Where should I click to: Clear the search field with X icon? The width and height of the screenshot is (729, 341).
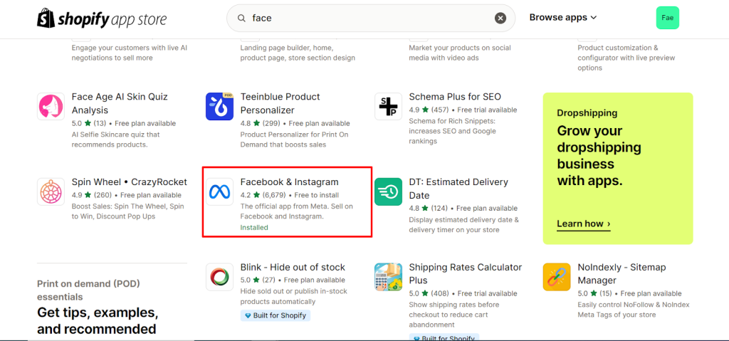tap(500, 19)
